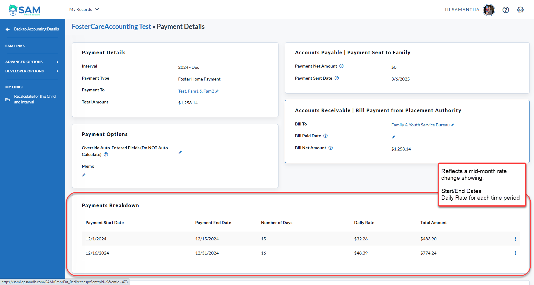Edit the Override Auto-Entered Fields value

[180, 152]
